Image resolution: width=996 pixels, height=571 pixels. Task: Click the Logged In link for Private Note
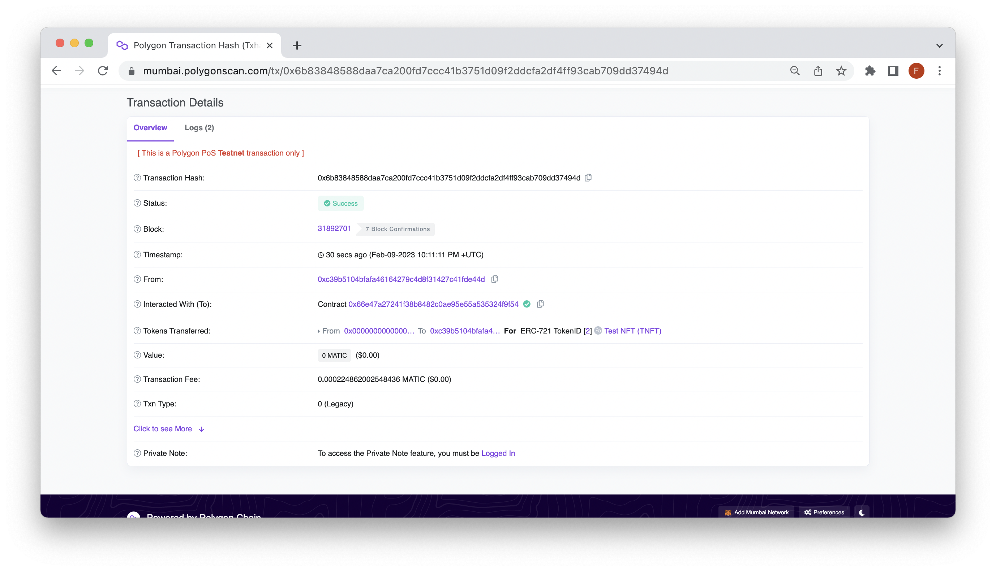click(x=498, y=453)
